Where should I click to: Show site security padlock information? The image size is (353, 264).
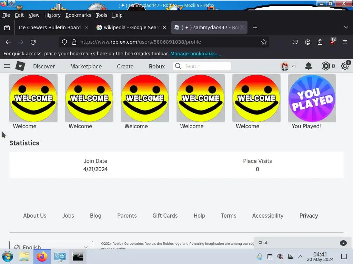pyautogui.click(x=74, y=42)
